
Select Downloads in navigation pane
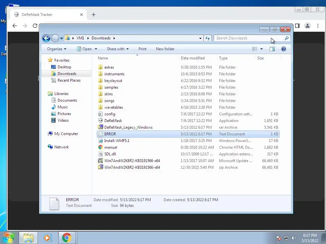point(67,74)
